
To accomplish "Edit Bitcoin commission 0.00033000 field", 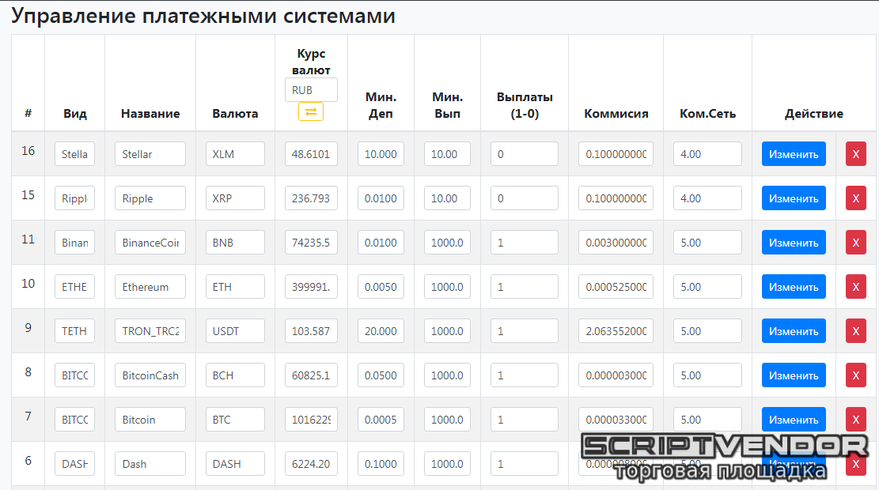I will pyautogui.click(x=616, y=420).
